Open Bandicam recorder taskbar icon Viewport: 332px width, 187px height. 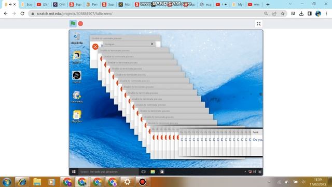click(x=142, y=182)
